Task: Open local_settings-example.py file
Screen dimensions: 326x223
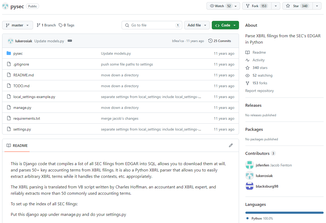Action: (34, 97)
